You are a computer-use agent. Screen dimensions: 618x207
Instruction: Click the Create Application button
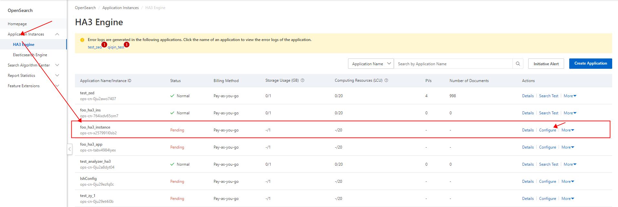pos(591,64)
